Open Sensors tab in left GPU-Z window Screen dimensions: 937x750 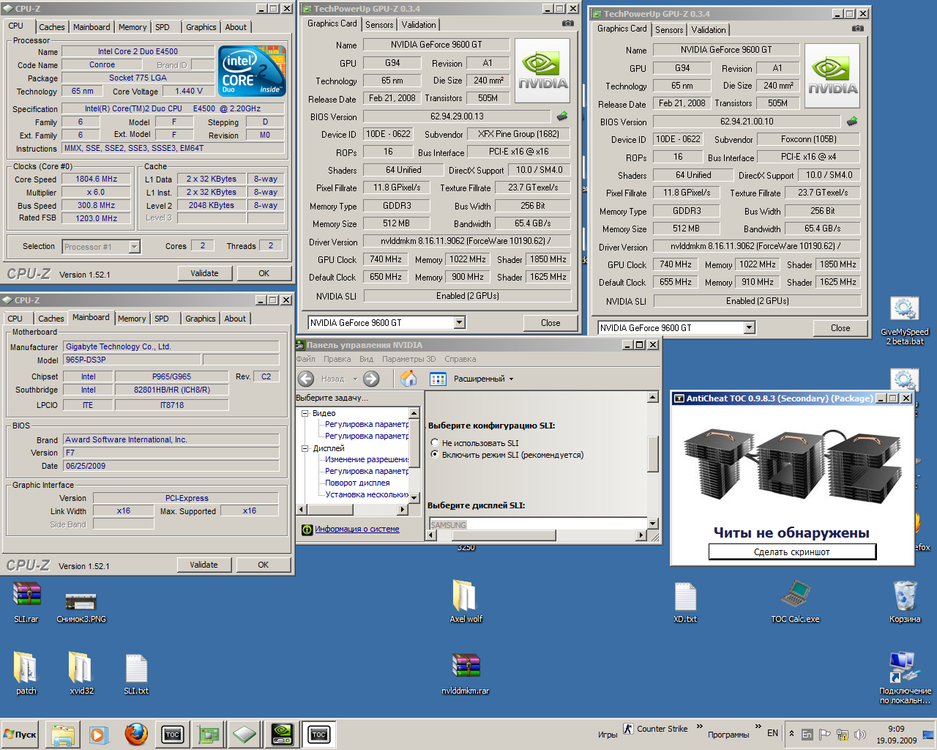[x=379, y=25]
